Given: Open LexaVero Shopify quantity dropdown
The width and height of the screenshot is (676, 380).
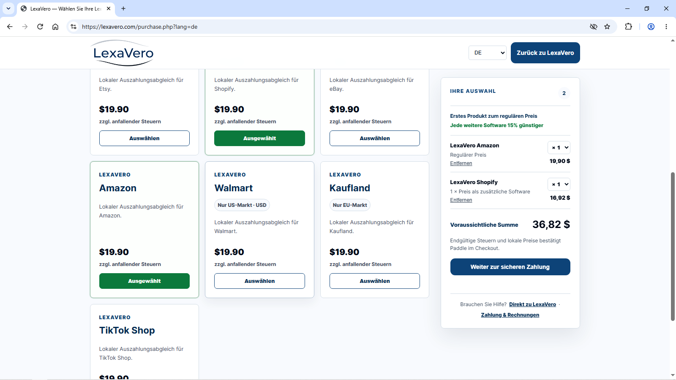Looking at the screenshot, I should (559, 184).
